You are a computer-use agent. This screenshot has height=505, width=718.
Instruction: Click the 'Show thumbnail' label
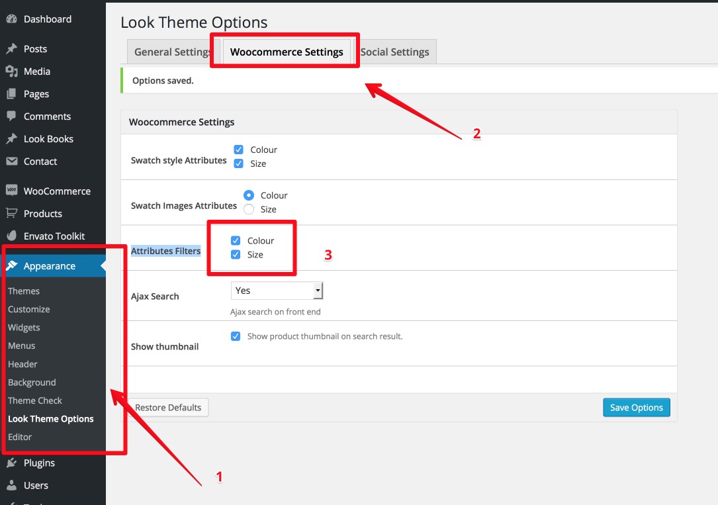pyautogui.click(x=165, y=347)
